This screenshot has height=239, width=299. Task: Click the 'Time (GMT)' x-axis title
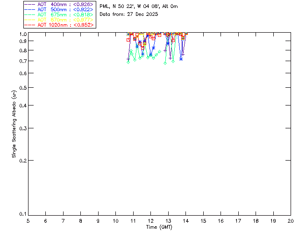point(159,227)
